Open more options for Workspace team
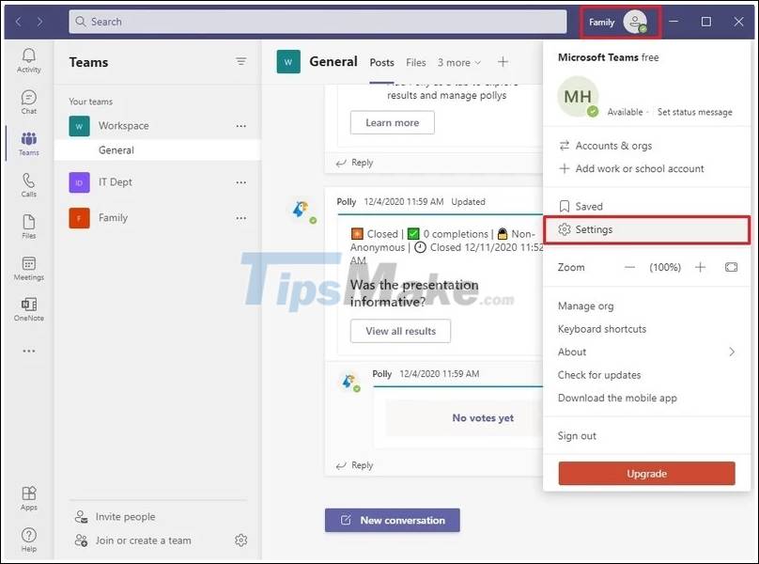This screenshot has width=759, height=564. coord(240,126)
